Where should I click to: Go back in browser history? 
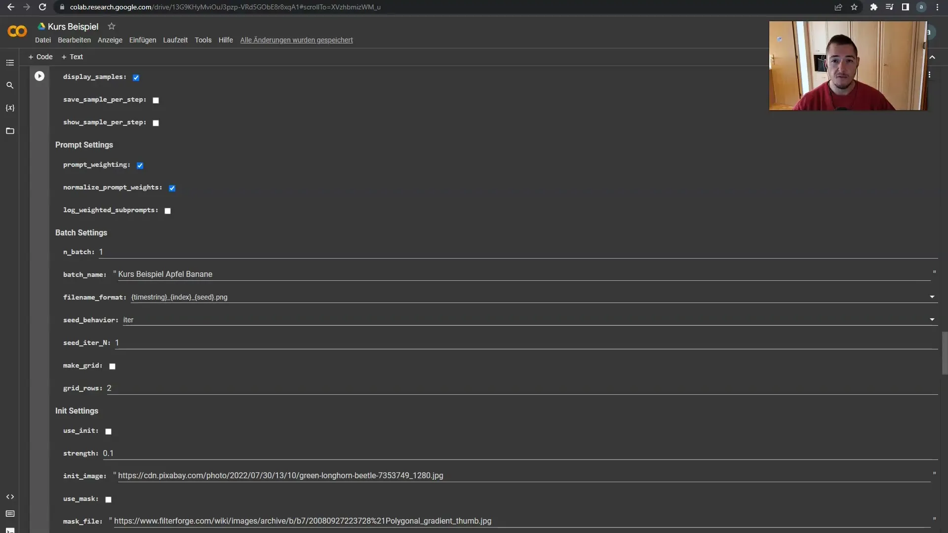10,7
